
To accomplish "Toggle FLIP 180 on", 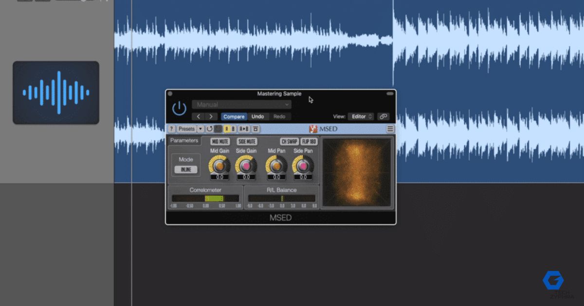I will (x=309, y=141).
